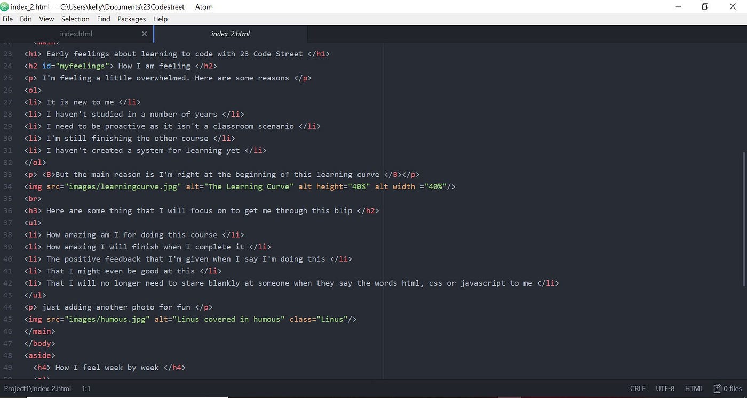Open the CRLF line-ending selector
The image size is (747, 398).
pyautogui.click(x=638, y=388)
